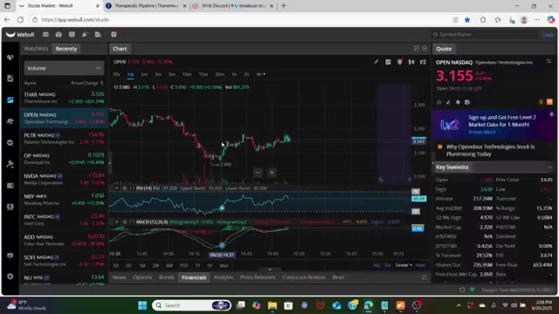Add OPEN to watchlist with star icon
This screenshot has height=314, width=559.
[x=439, y=102]
